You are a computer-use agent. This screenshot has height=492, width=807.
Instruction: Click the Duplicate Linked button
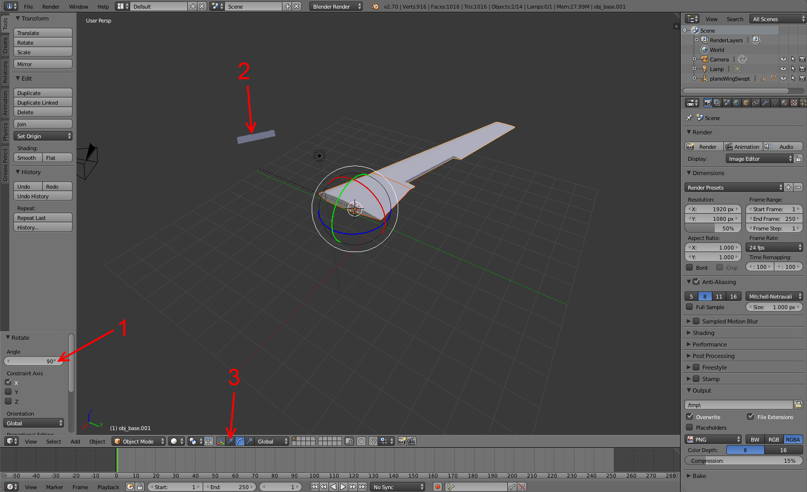coord(43,103)
